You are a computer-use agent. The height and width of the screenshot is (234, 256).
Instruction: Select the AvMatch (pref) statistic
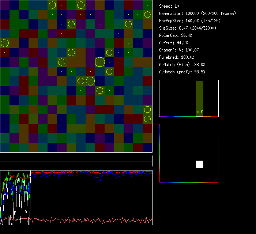[x=182, y=72]
